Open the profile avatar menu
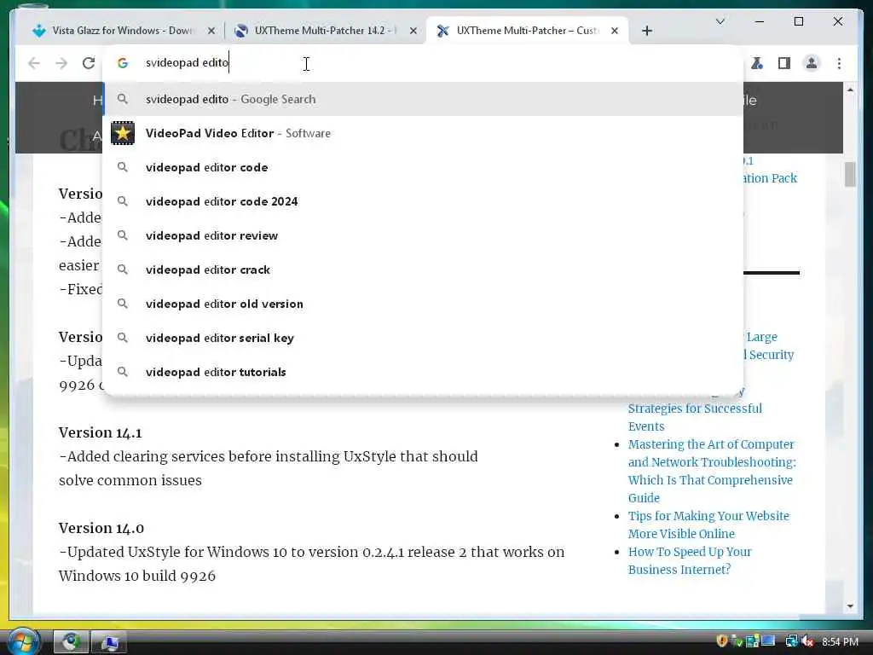This screenshot has width=873, height=655. [812, 63]
